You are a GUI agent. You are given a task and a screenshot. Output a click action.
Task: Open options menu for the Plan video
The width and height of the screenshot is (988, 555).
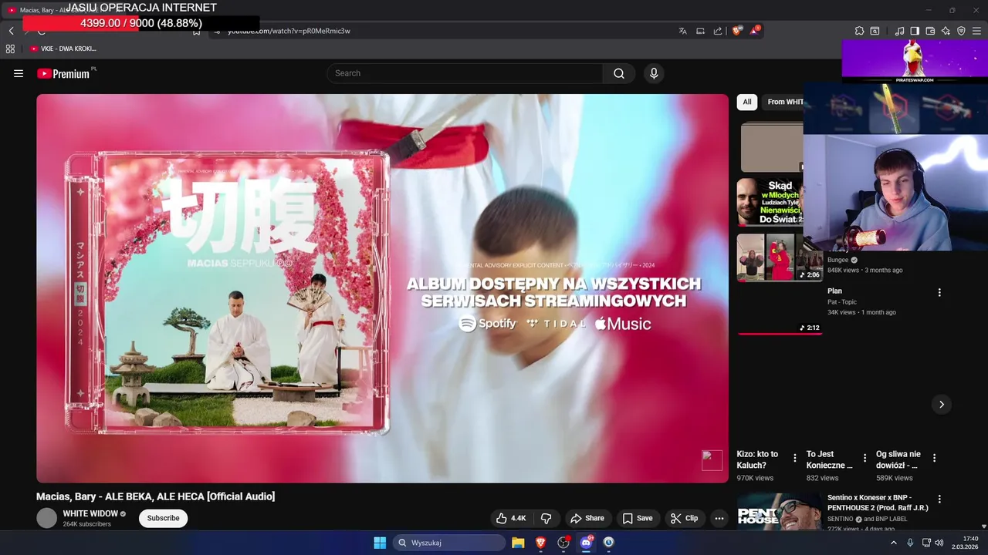[939, 293]
